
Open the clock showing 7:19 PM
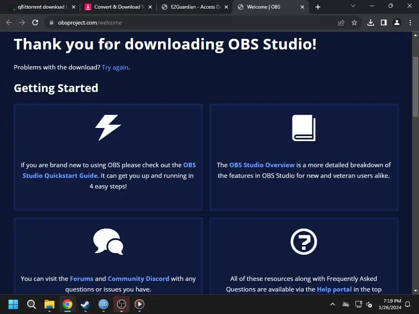[390, 304]
